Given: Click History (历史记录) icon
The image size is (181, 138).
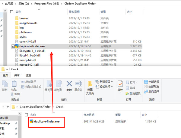Looking at the screenshot, I should coord(127,94).
